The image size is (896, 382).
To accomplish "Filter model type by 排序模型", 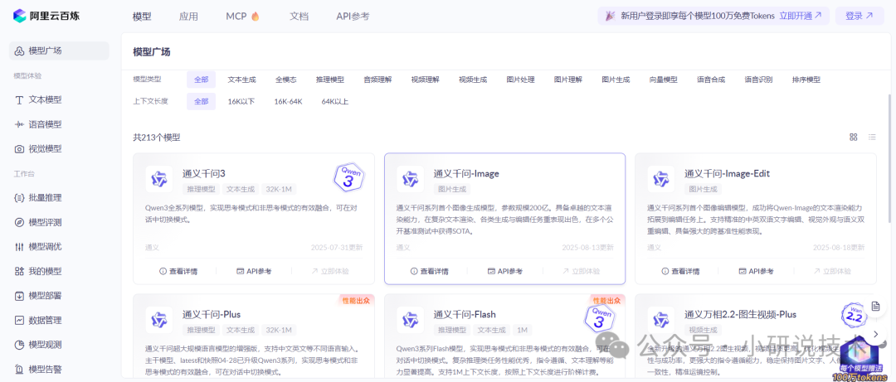I will coord(806,80).
